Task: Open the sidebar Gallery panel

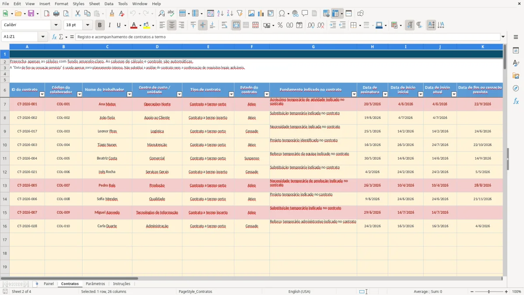Action: (516, 76)
